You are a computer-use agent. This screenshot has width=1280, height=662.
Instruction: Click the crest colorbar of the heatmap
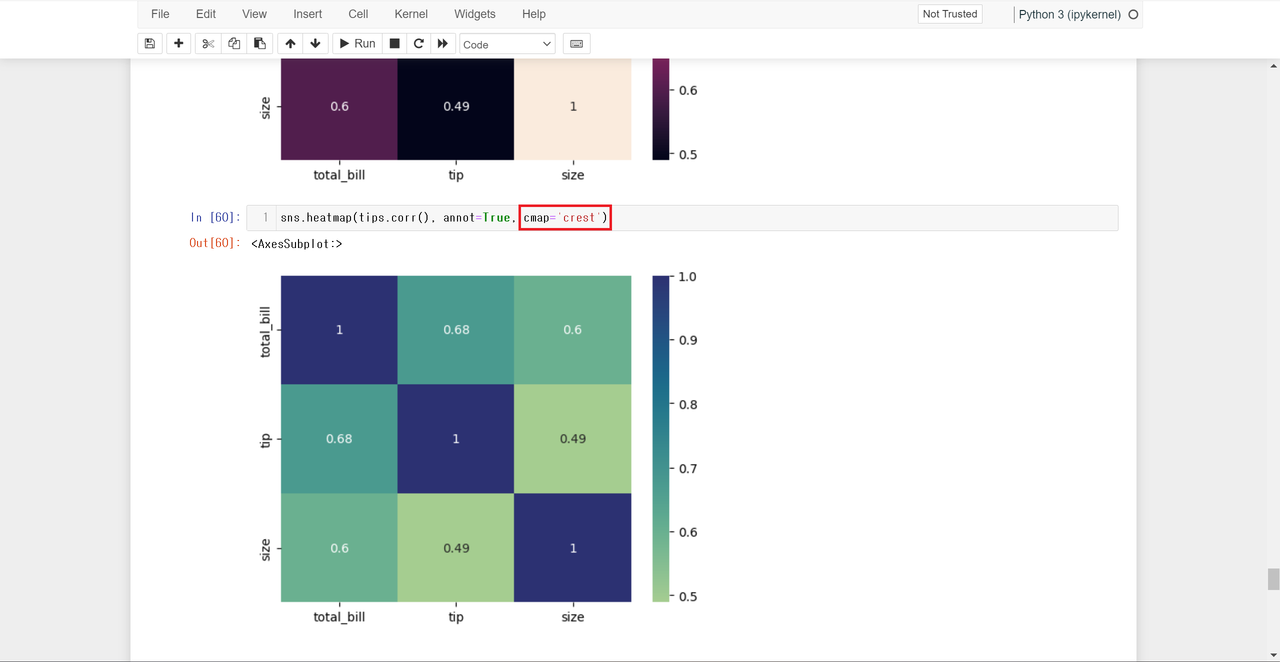(660, 438)
